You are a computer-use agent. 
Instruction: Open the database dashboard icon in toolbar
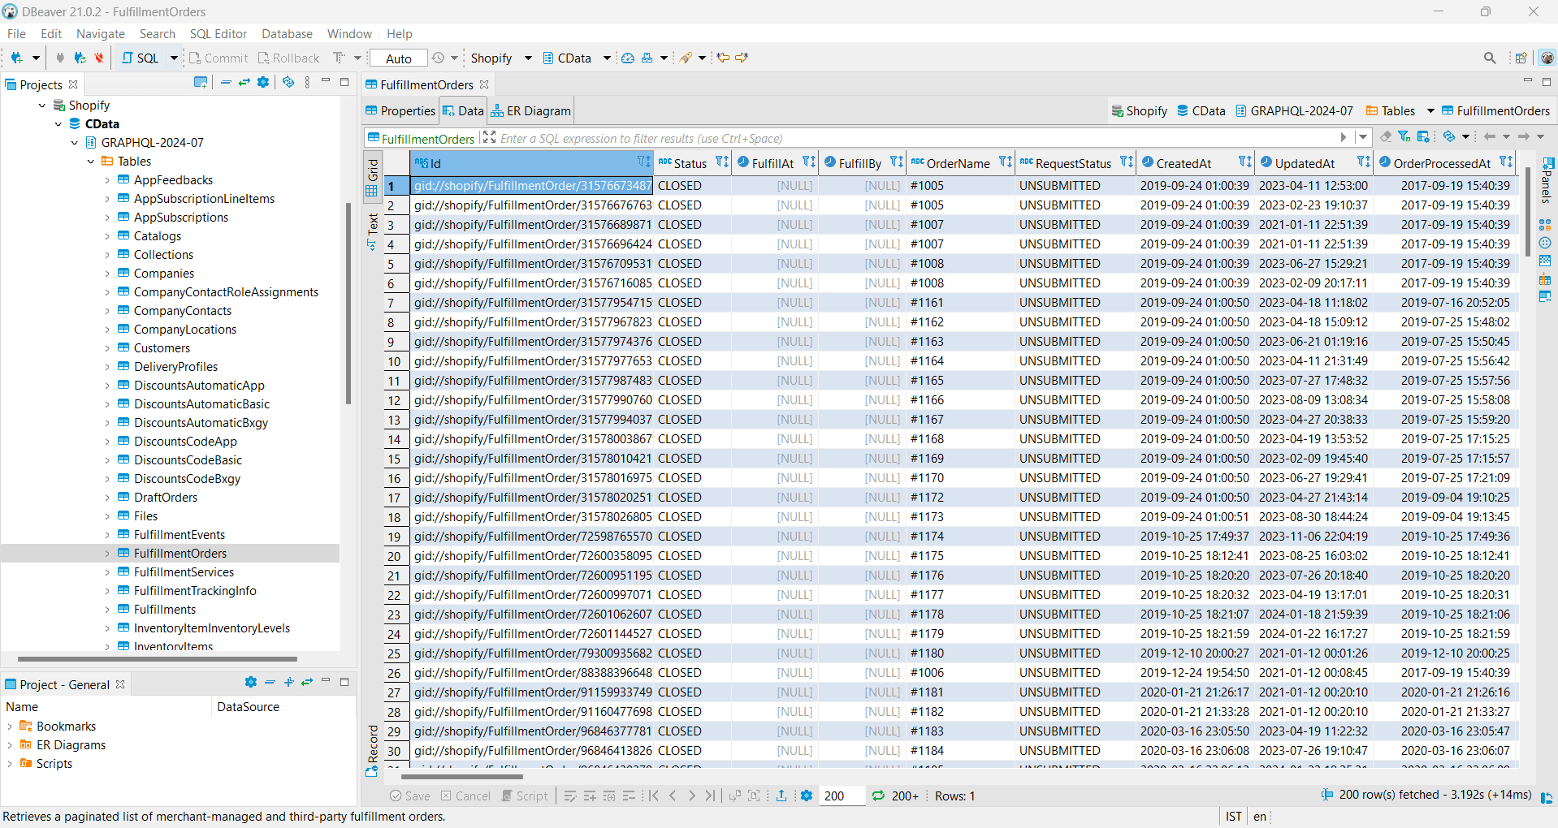628,58
